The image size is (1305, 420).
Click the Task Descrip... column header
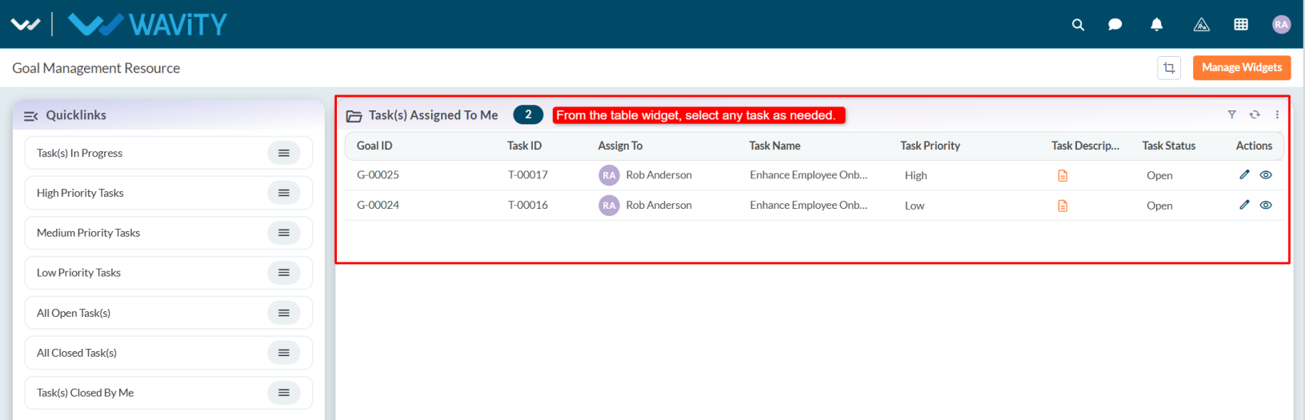[x=1086, y=146]
